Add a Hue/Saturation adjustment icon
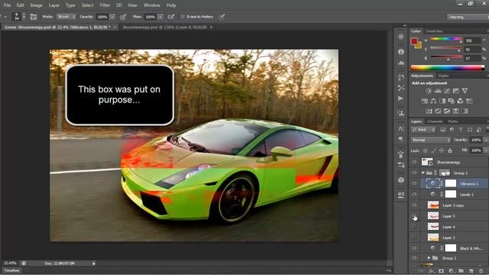Viewport: 489px width, 275px height. point(425,101)
